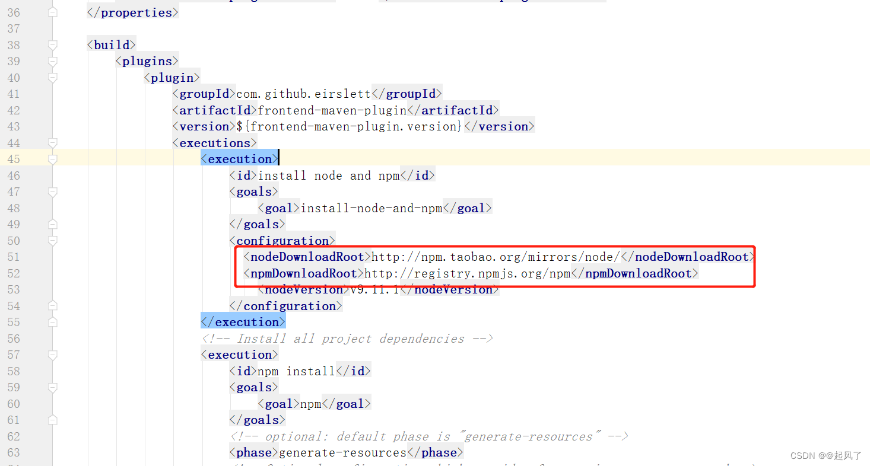
Task: Click the goal value install-node-and-npm
Action: (372, 208)
